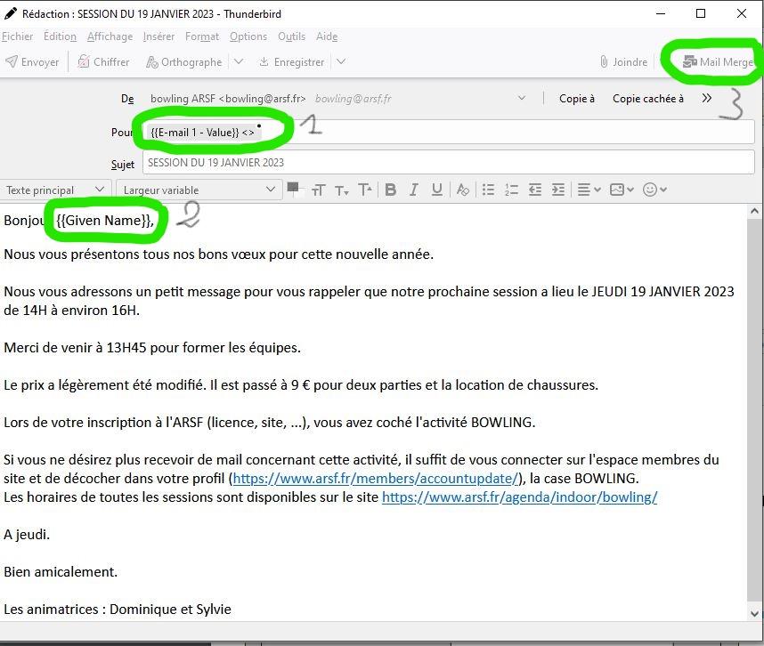The height and width of the screenshot is (646, 764).
Task: Apply a bulleted list
Action: coord(488,190)
